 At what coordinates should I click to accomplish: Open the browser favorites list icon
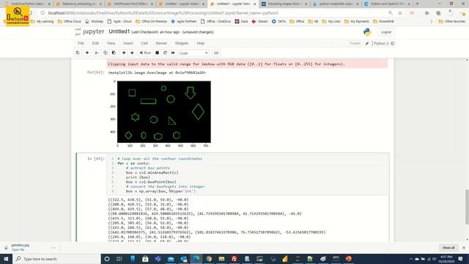[426, 13]
